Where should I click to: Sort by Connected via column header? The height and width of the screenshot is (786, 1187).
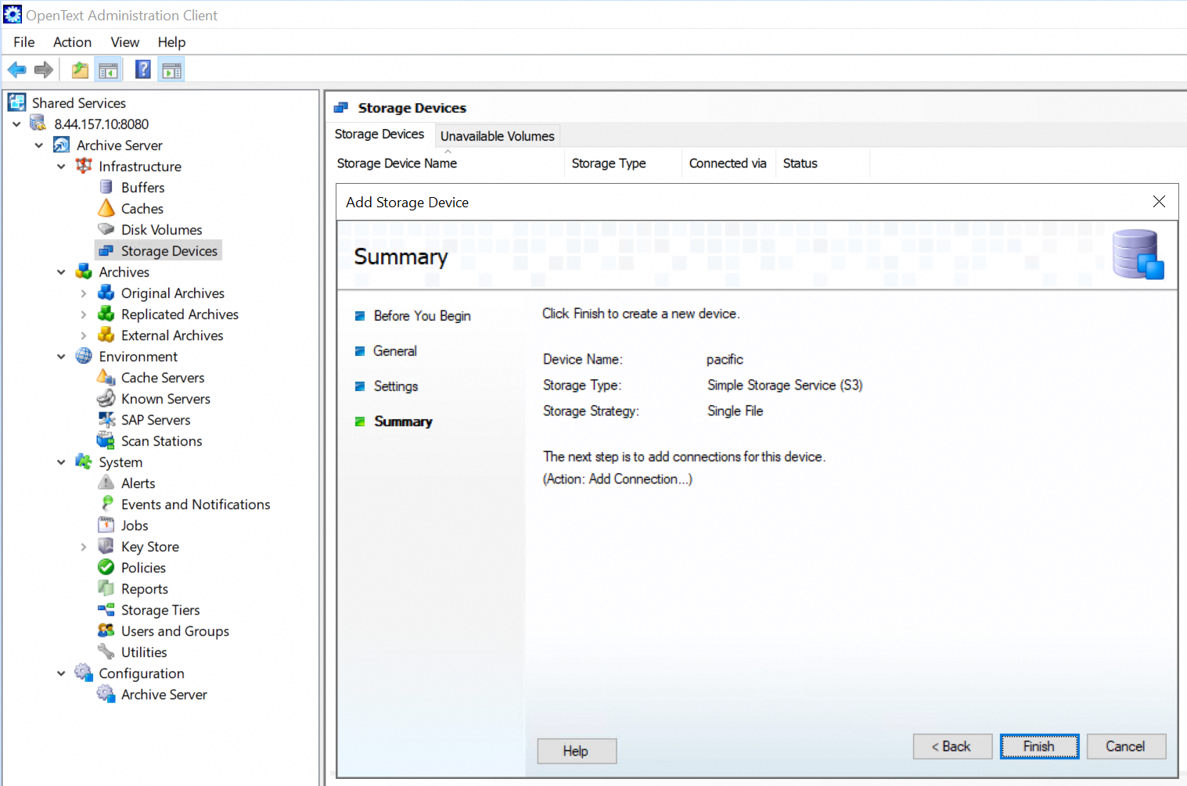point(728,163)
